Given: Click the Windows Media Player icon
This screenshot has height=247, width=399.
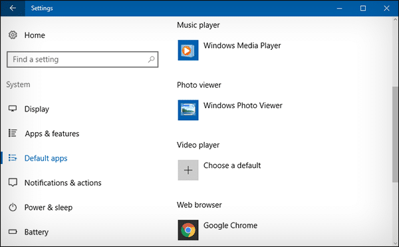Looking at the screenshot, I should pos(188,50).
